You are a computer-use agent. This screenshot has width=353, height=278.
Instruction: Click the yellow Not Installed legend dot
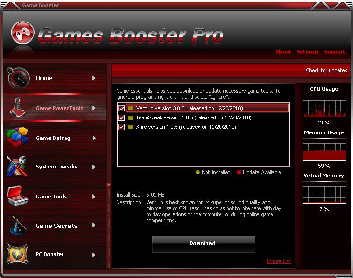click(x=198, y=172)
